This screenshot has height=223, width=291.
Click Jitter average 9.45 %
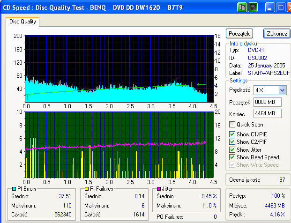[209, 196]
